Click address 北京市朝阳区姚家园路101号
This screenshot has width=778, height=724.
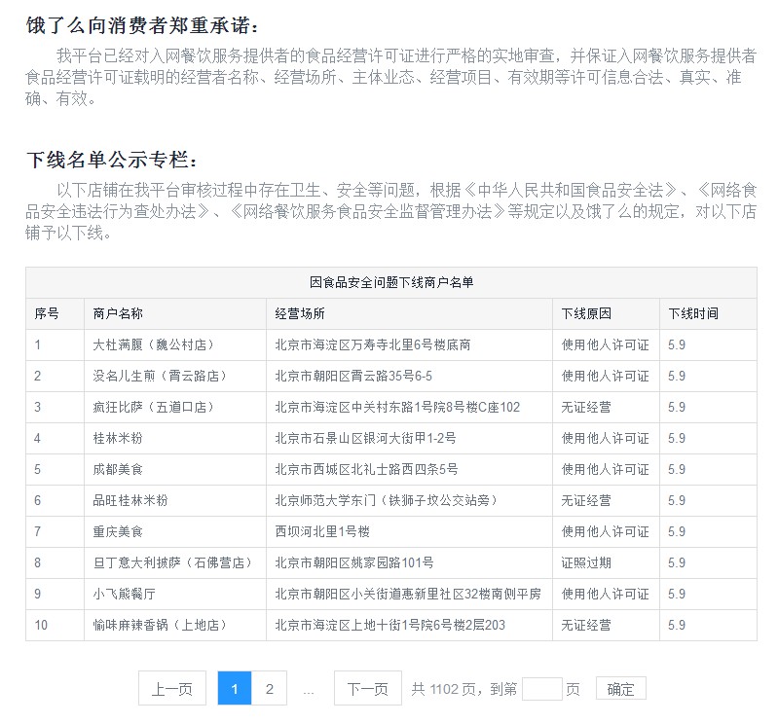coord(354,562)
